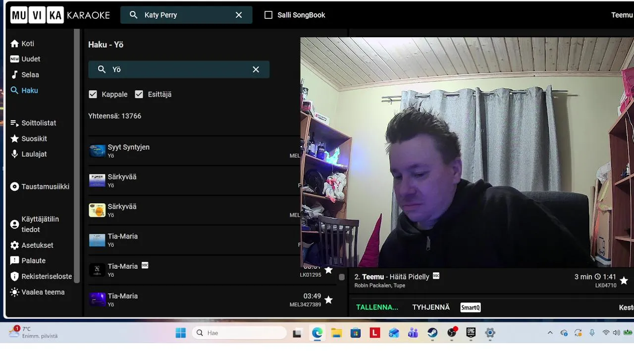Click the Asetukset gear icon
Image resolution: width=634 pixels, height=357 pixels.
(14, 245)
